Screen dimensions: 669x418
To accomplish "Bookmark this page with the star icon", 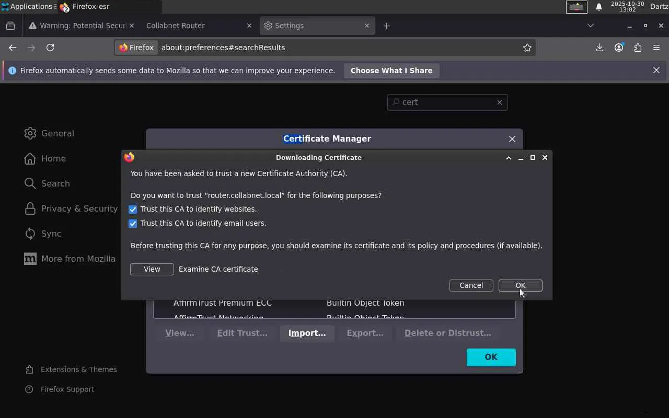I will (527, 48).
